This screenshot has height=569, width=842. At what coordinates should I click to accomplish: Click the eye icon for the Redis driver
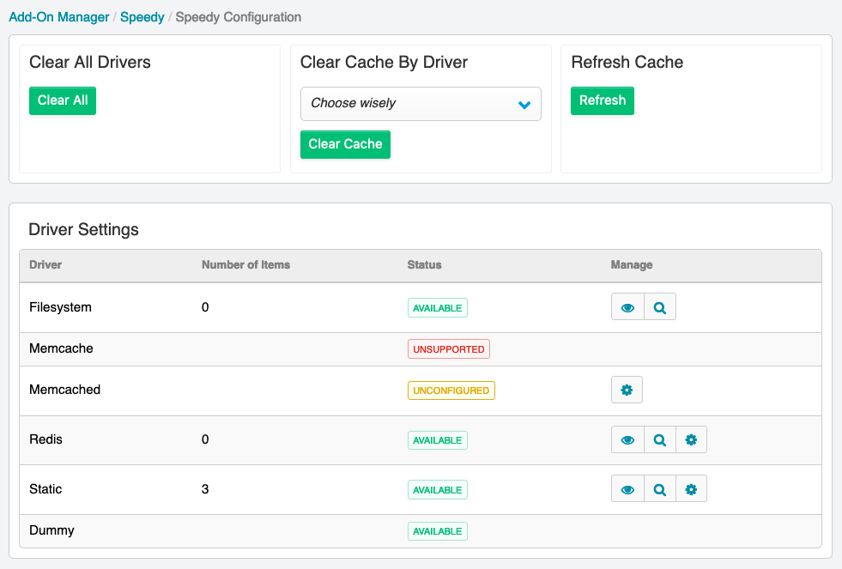coord(627,439)
